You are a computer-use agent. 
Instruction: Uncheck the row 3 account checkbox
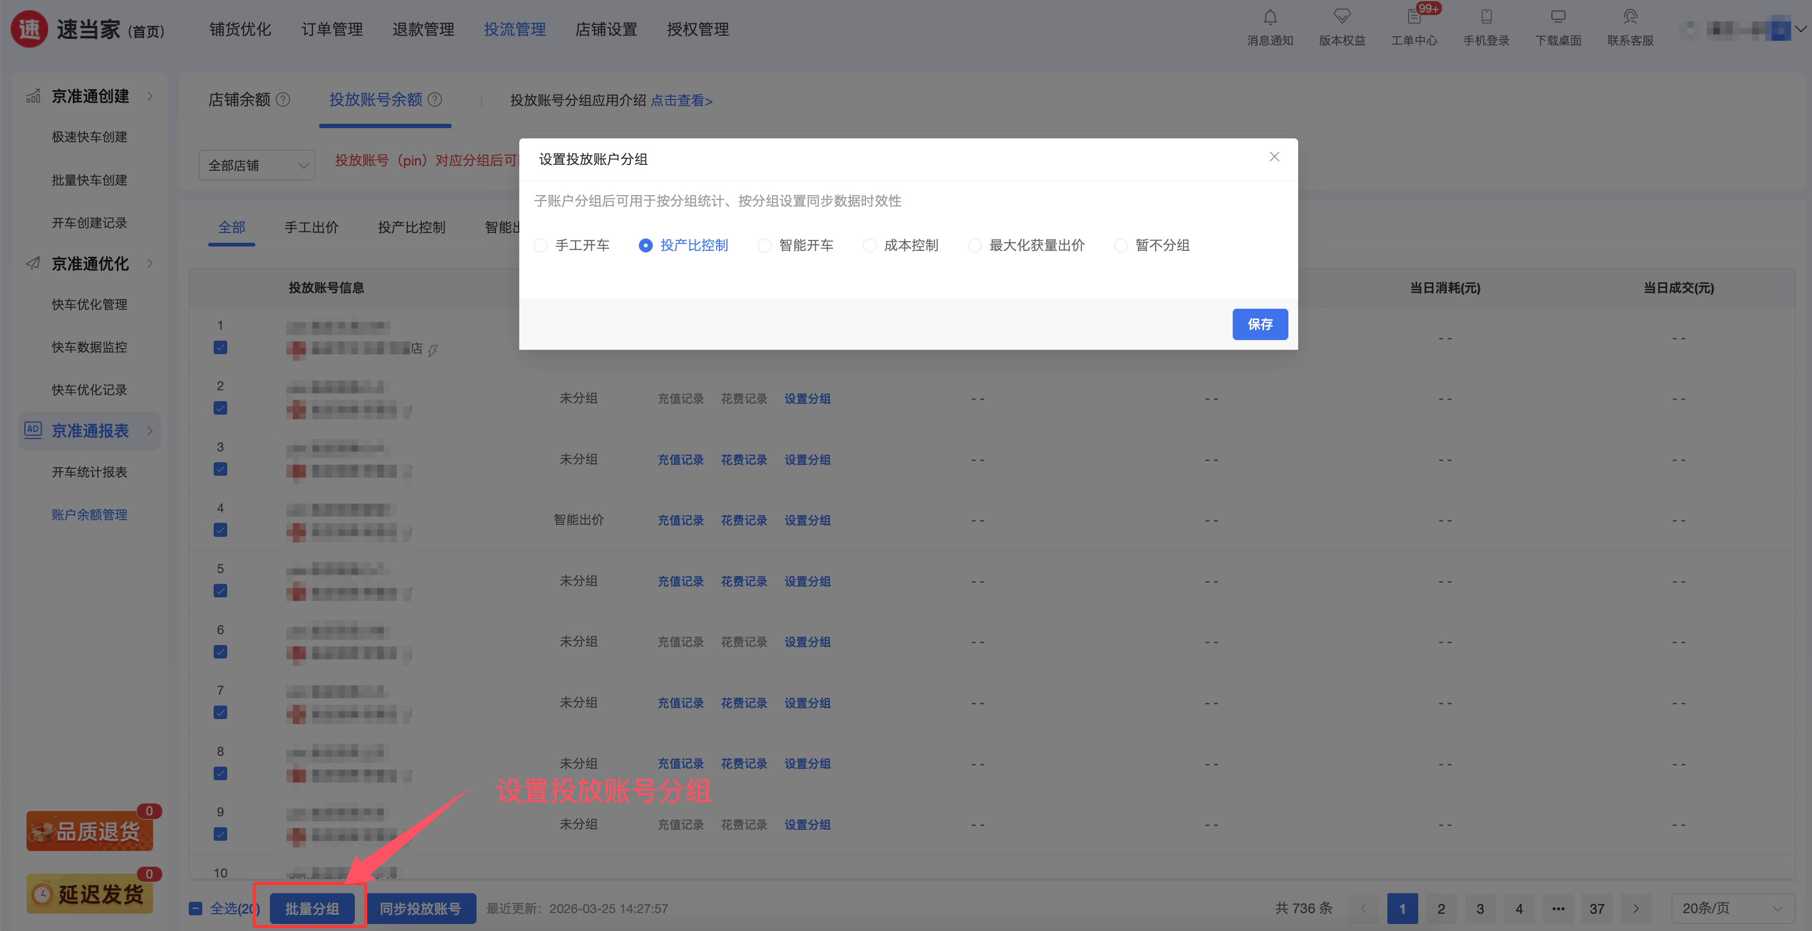tap(220, 469)
